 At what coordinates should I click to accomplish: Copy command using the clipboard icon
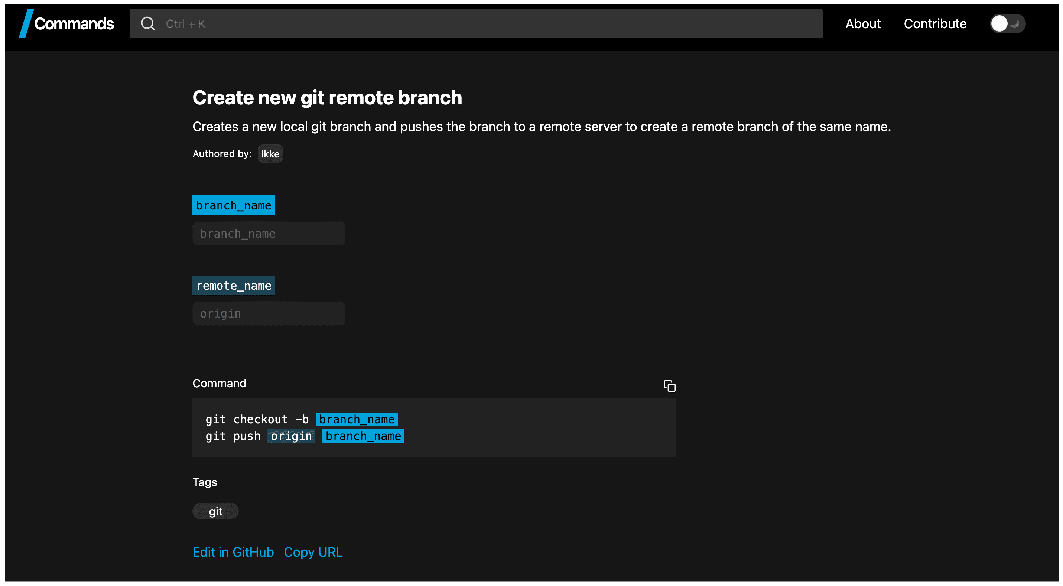(669, 386)
